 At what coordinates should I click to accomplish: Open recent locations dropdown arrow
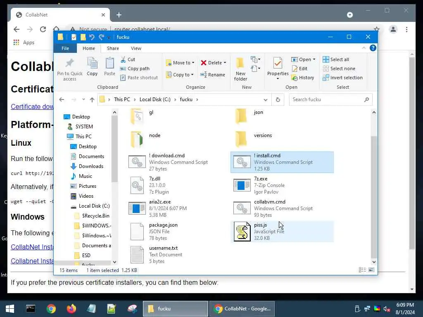(83, 99)
